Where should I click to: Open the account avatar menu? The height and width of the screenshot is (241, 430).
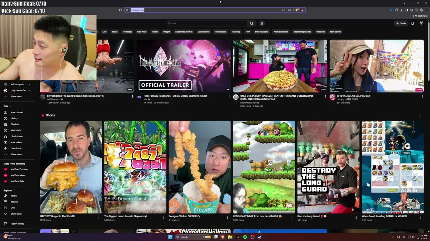click(421, 23)
